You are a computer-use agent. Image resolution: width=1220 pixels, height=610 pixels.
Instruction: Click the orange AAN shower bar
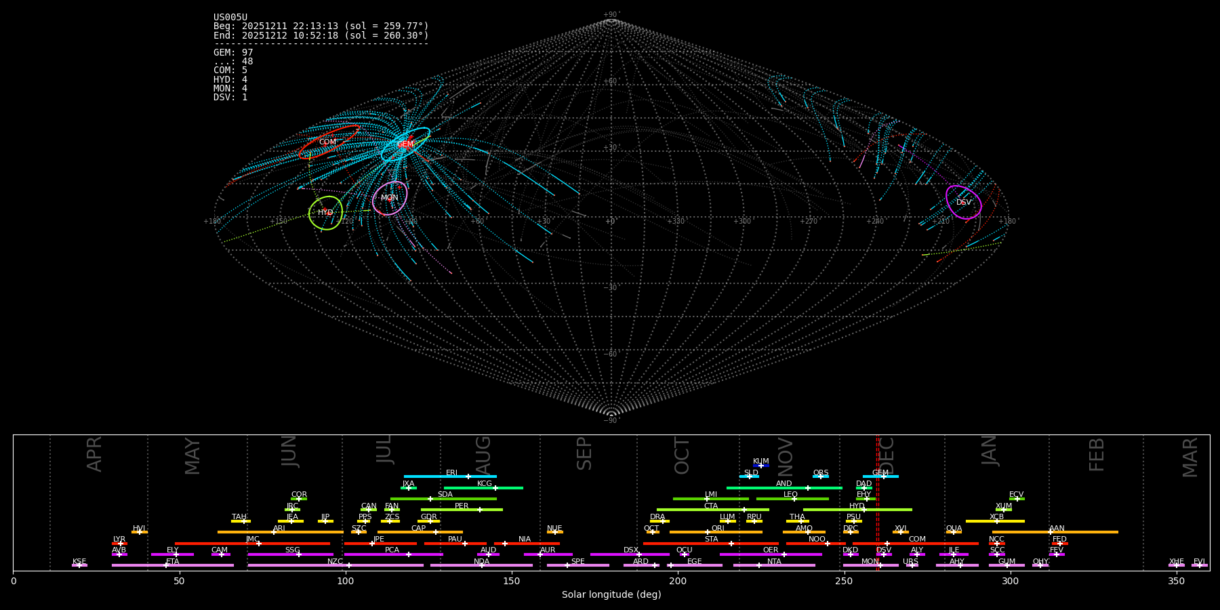pyautogui.click(x=1055, y=532)
